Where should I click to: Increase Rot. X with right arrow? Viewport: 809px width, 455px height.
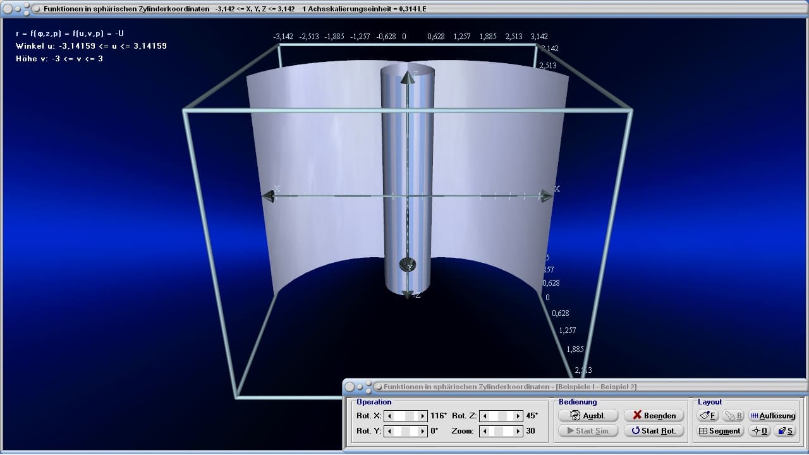423,416
